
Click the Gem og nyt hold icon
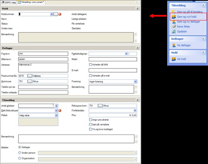point(174,17)
